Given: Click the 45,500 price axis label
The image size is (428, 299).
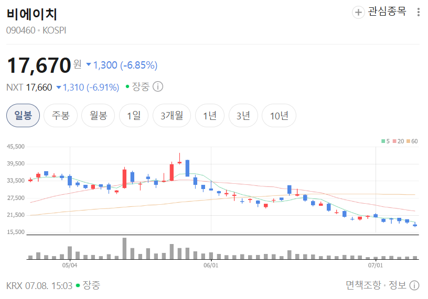Looking at the screenshot, I should (16, 147).
